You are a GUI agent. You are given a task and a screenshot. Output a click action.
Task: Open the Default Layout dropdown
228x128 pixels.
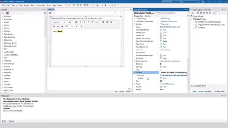(x=172, y=1)
